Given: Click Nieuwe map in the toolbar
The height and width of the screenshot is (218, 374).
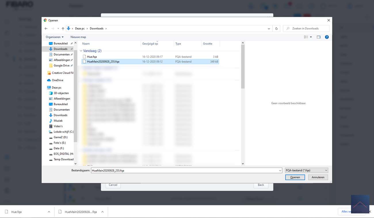Looking at the screenshot, I should (x=78, y=37).
